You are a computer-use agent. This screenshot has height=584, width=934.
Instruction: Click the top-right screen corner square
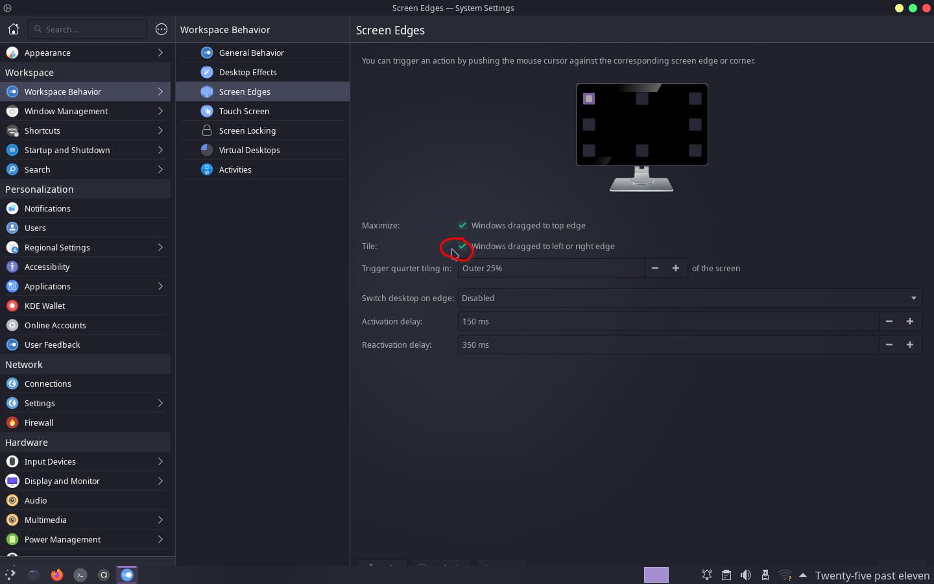pos(695,99)
